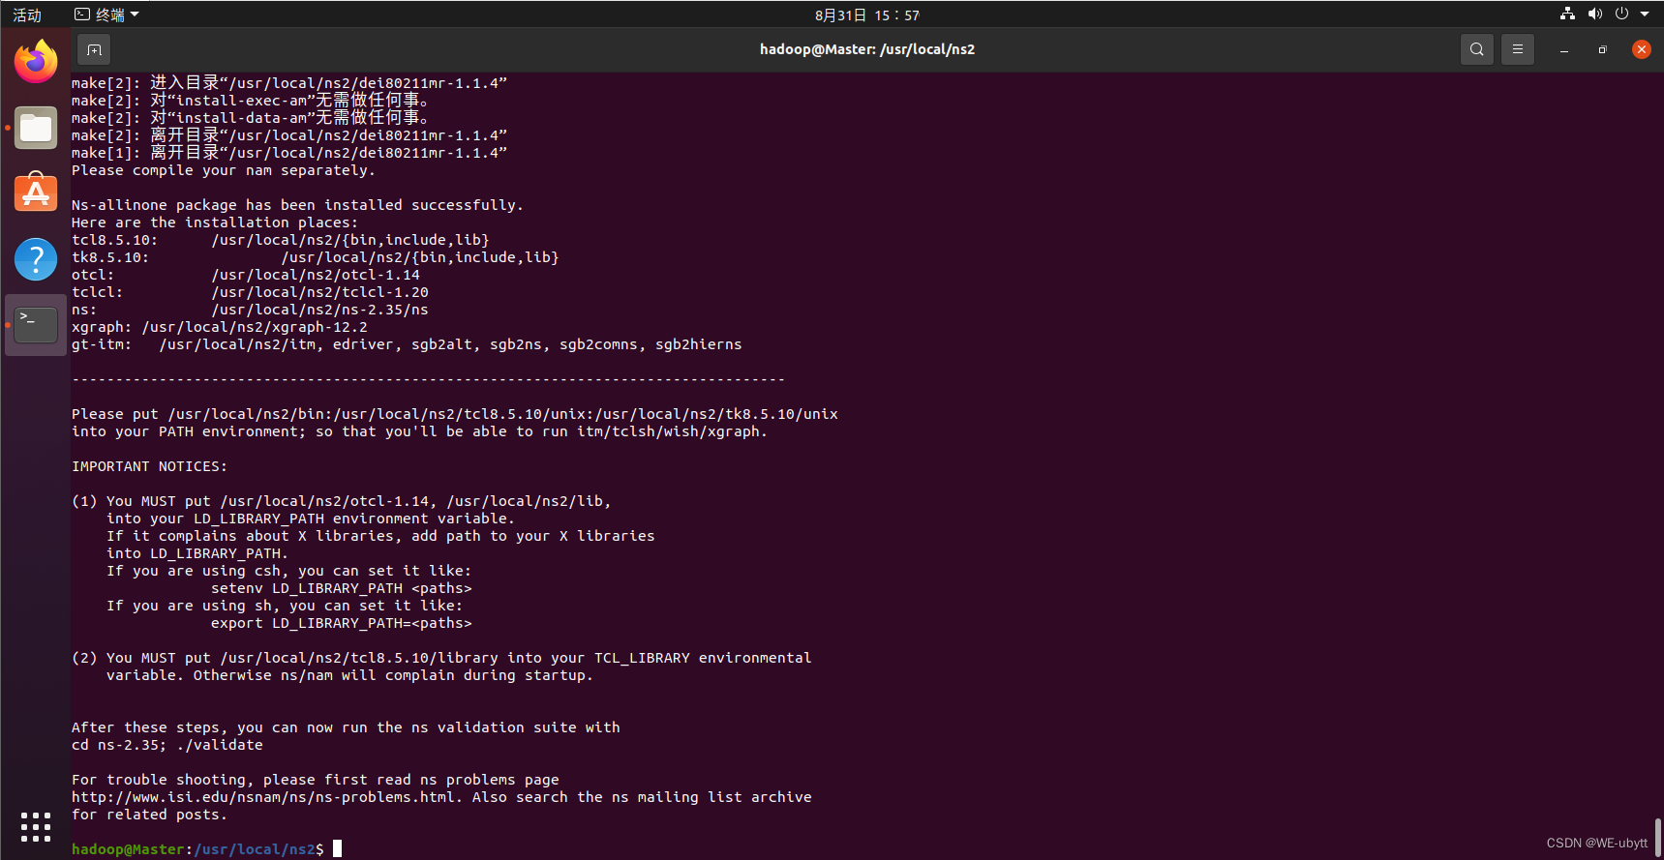Screen dimensions: 1664x860
Task: Search within the terminal output
Action: point(1476,49)
